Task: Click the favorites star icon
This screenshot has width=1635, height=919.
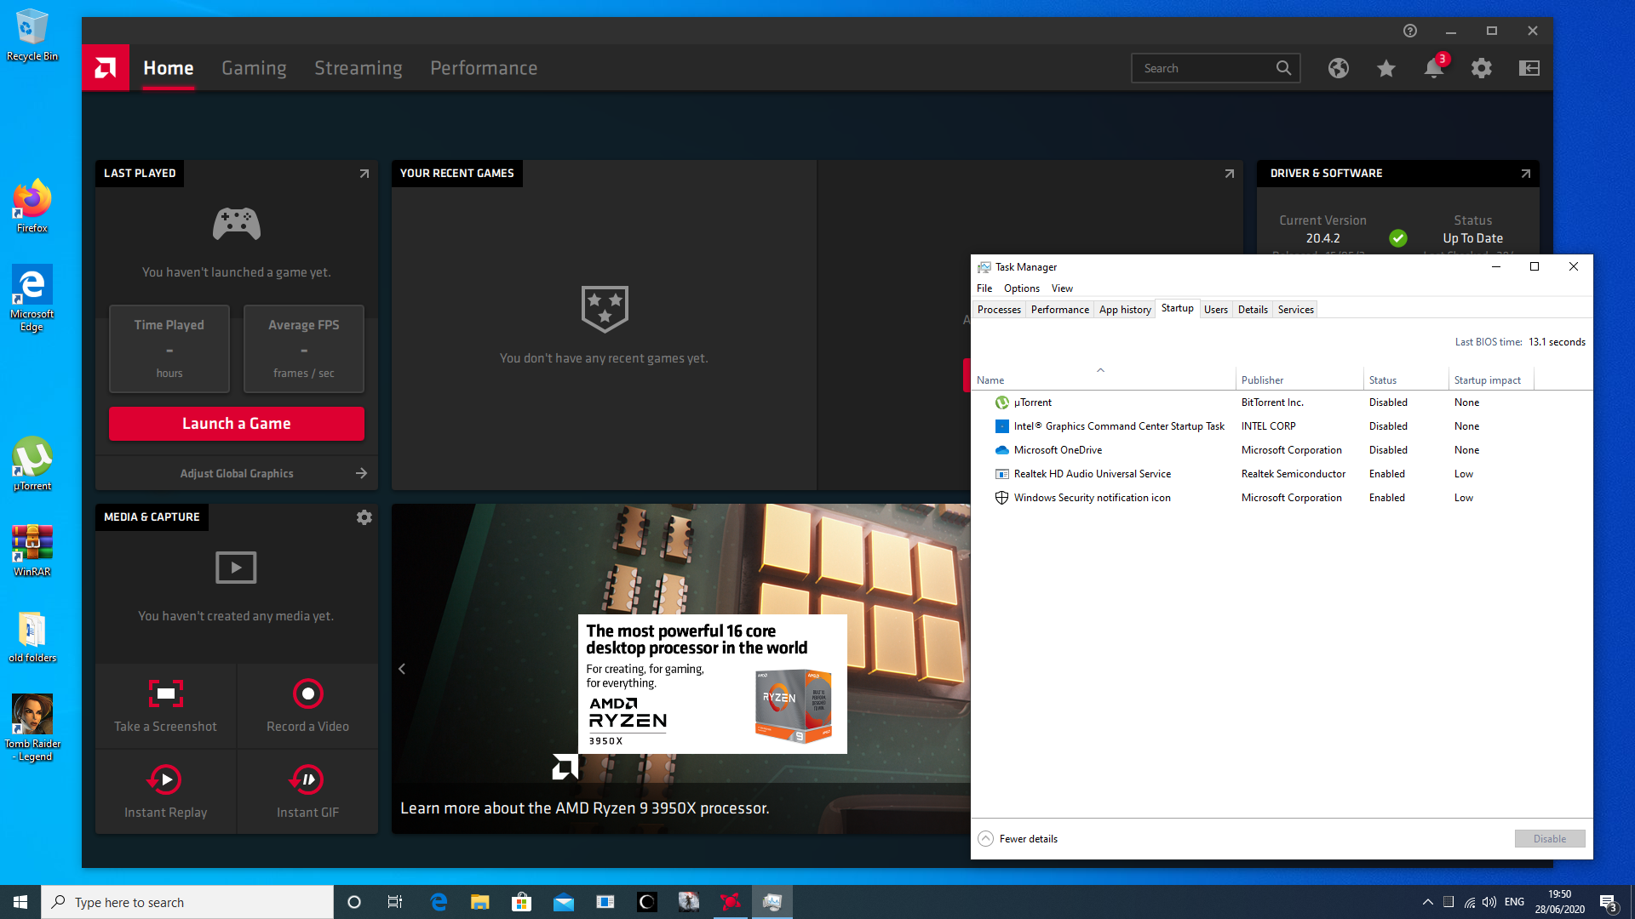Action: pyautogui.click(x=1385, y=68)
